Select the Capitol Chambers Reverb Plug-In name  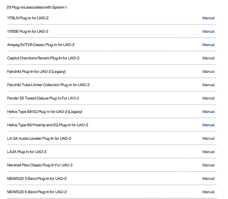43,58
